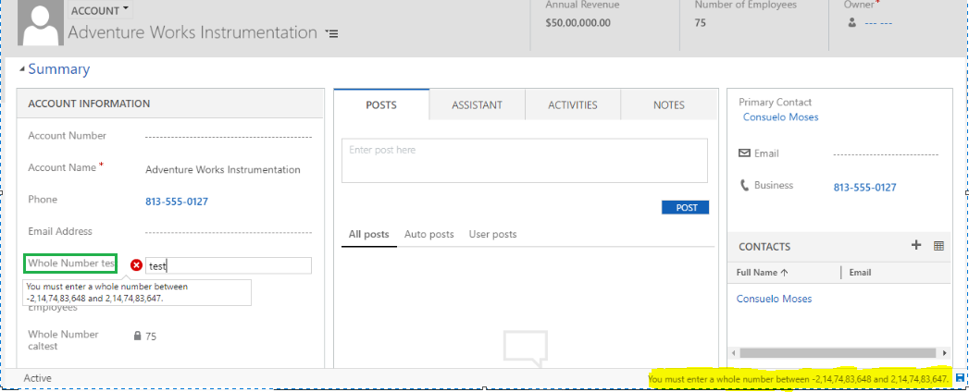Click the scrollbar right arrow in Contacts
The image size is (969, 392).
coord(945,353)
